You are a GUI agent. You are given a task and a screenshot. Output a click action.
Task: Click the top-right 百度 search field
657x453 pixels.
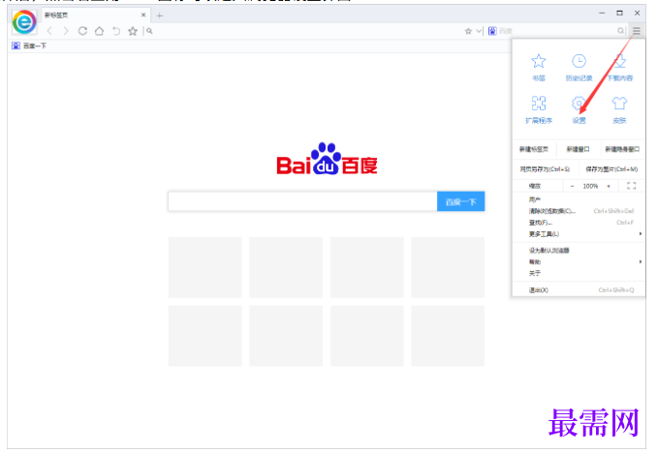556,31
